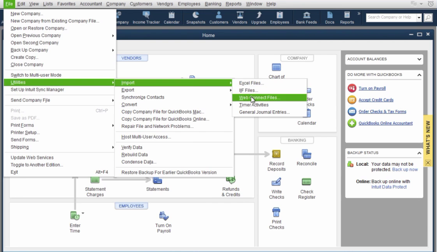Image resolution: width=437 pixels, height=252 pixels.
Task: Open Order Checks & Tax Forms link
Action: pos(382,111)
